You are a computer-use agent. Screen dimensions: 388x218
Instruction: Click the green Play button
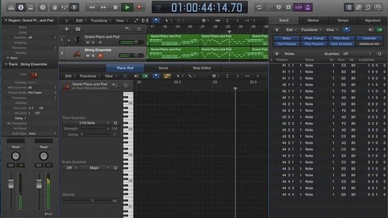pyautogui.click(x=127, y=7)
